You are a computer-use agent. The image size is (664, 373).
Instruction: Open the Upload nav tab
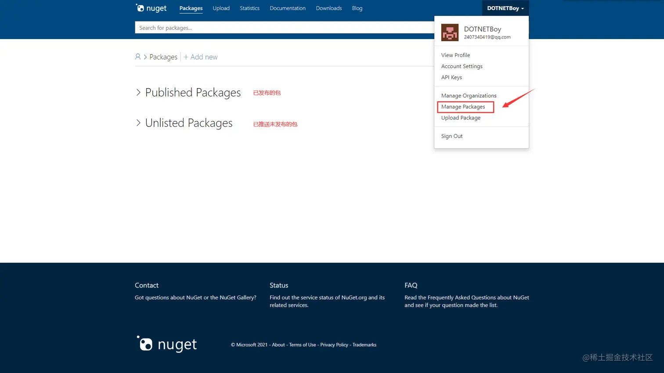pos(221,8)
